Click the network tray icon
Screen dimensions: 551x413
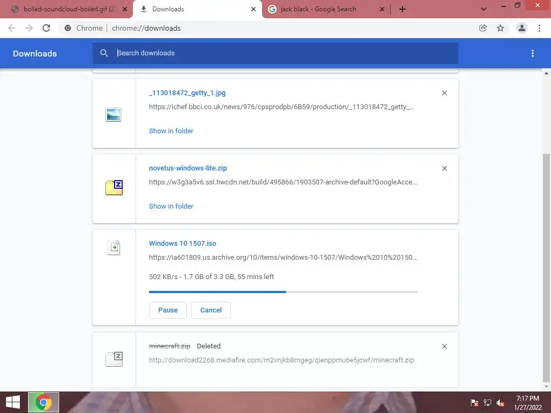point(488,402)
